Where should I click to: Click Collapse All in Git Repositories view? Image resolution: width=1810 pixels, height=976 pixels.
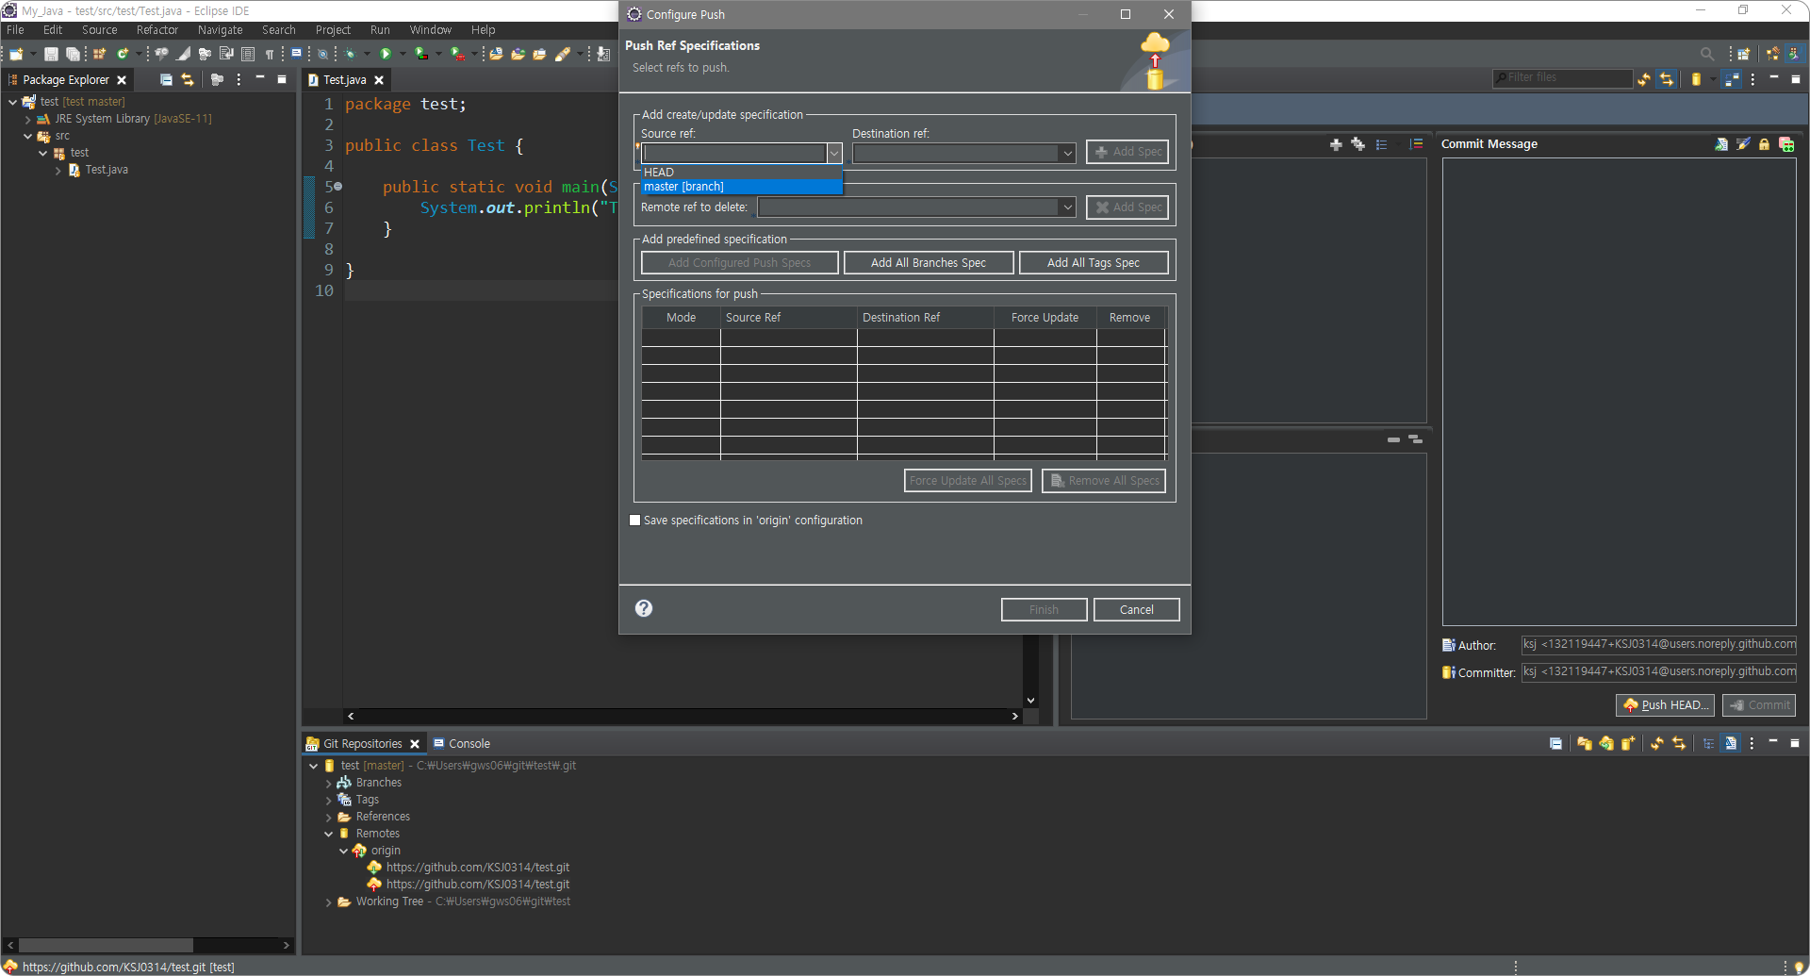(x=1555, y=744)
